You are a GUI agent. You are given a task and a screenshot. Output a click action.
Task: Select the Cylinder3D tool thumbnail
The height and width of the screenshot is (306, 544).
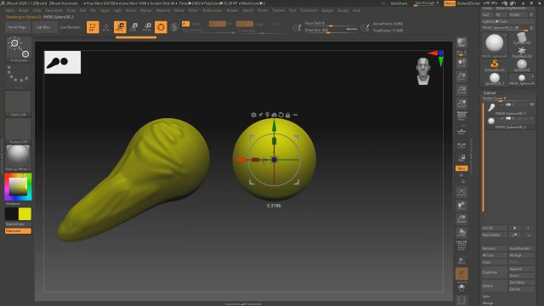(521, 38)
